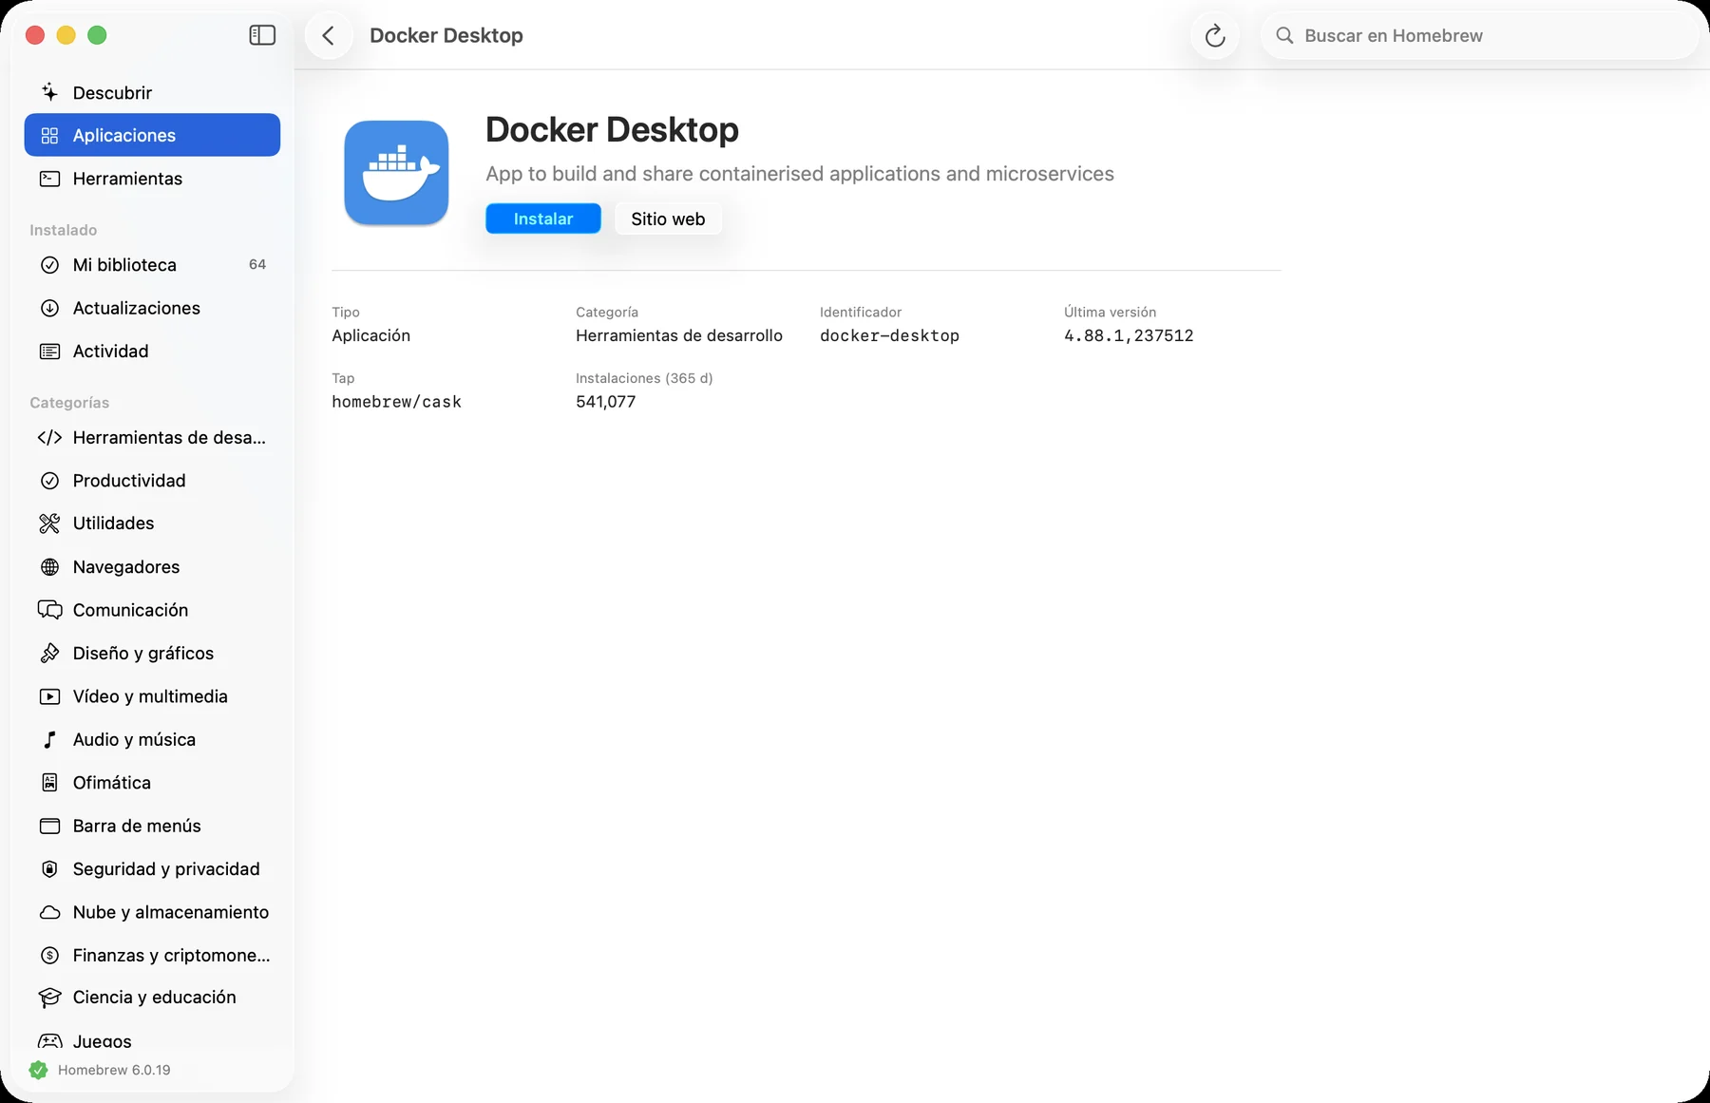Open Herramientas in the sidebar

pyautogui.click(x=152, y=179)
